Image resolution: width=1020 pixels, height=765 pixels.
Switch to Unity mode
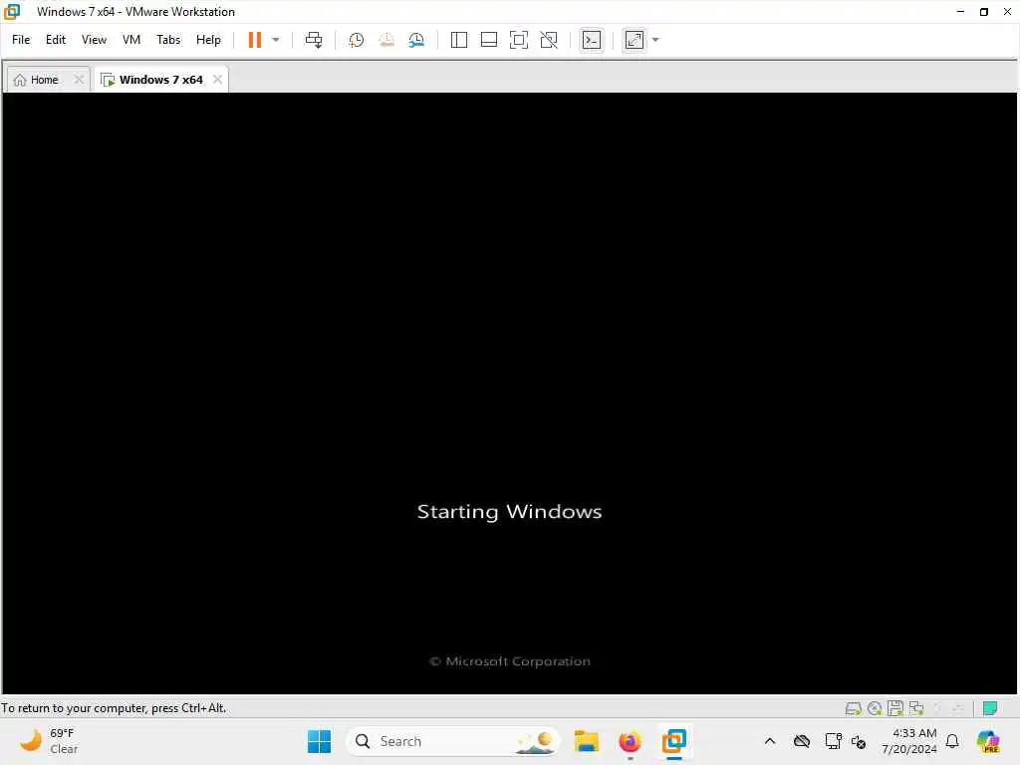[x=549, y=40]
